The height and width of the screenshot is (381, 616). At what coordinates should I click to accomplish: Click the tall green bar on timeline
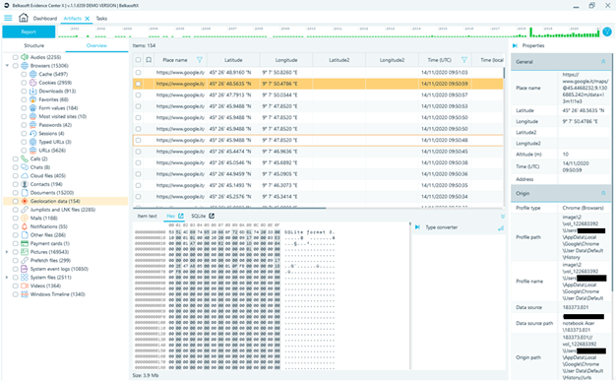[x=530, y=32]
